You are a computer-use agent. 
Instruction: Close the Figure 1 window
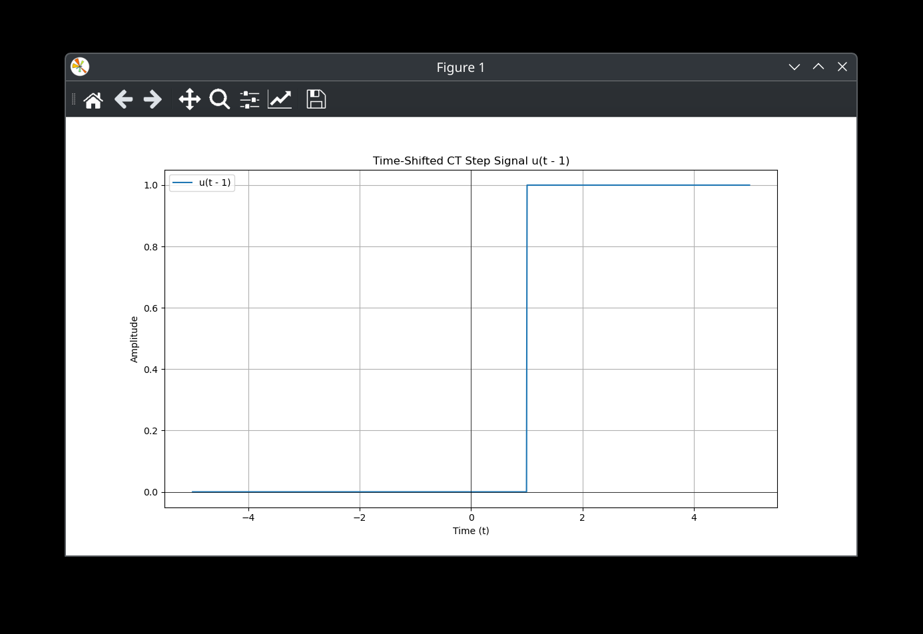click(842, 67)
